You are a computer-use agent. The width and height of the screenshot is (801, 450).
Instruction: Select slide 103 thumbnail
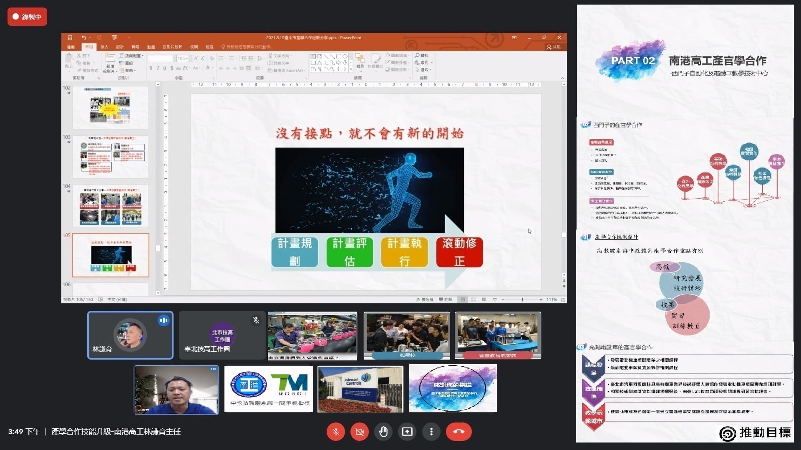[x=111, y=156]
